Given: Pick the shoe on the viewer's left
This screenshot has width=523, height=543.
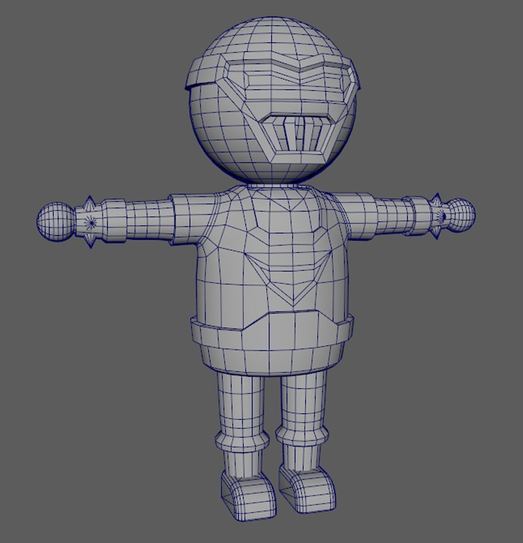Looking at the screenshot, I should tap(248, 496).
